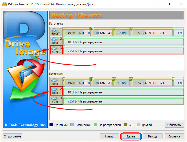The height and width of the screenshot is (142, 187).
Task: Pick destination 10.0ГБ unallocated space
Action: 123,92
